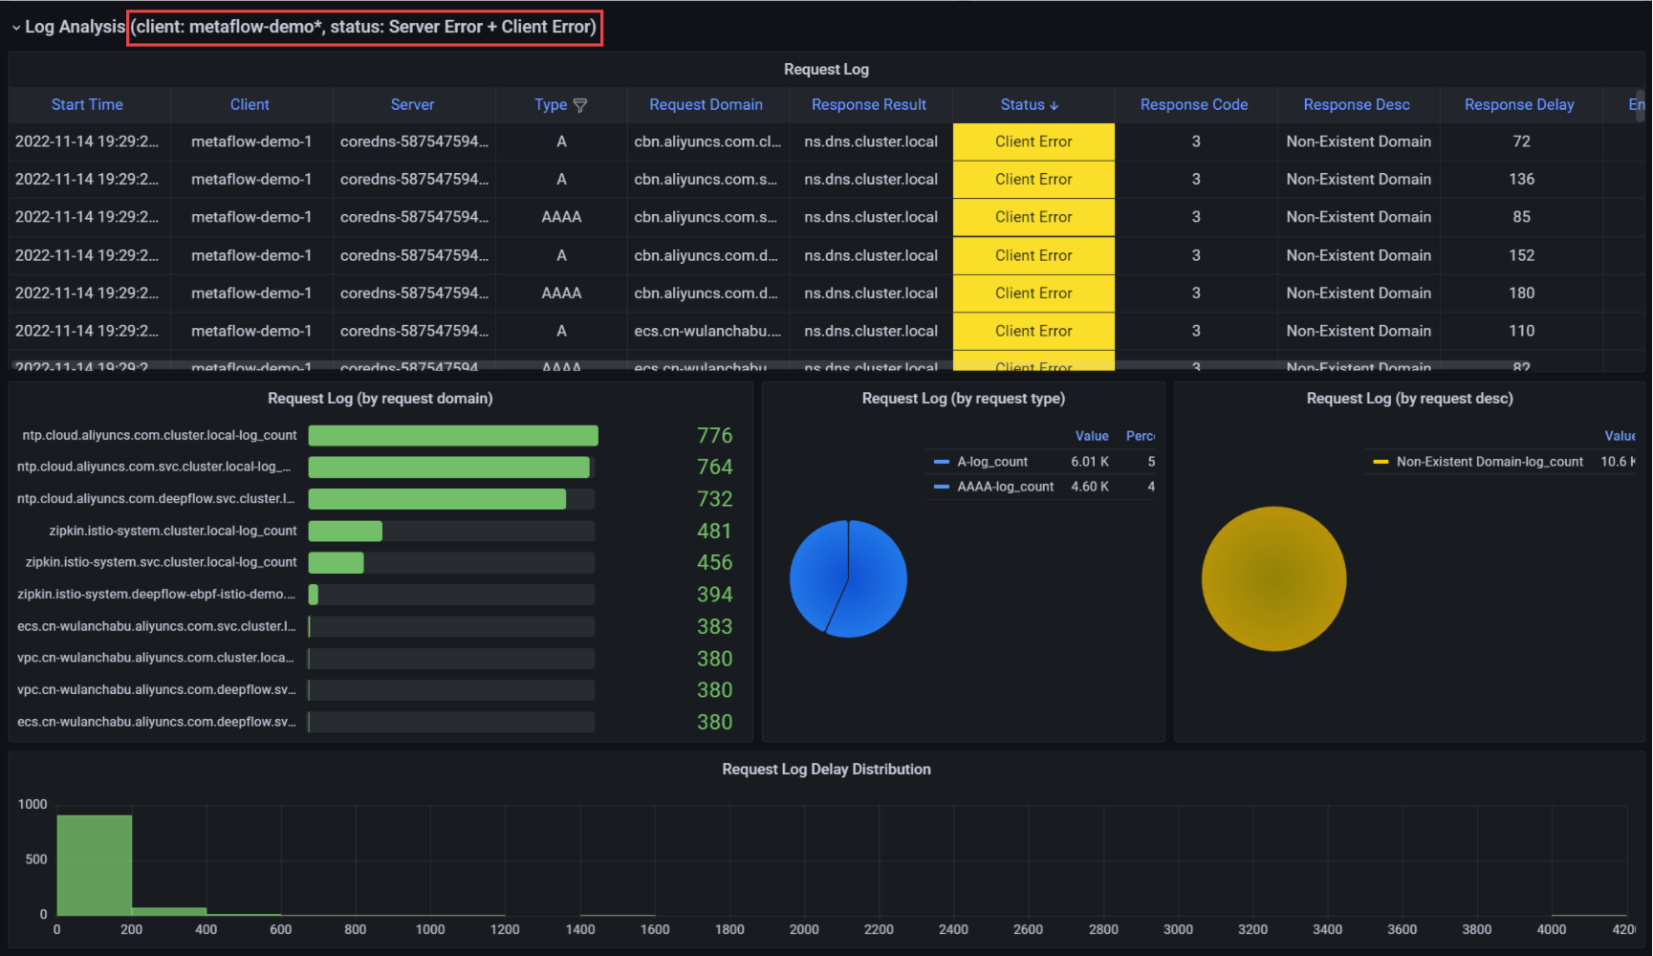The width and height of the screenshot is (1653, 956).
Task: Click the yellow request desc pie chart
Action: pos(1273,578)
